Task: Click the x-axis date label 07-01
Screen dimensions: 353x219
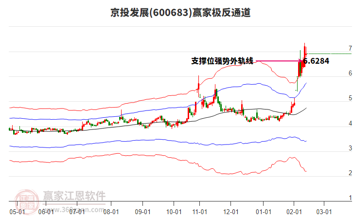Action: point(77,212)
